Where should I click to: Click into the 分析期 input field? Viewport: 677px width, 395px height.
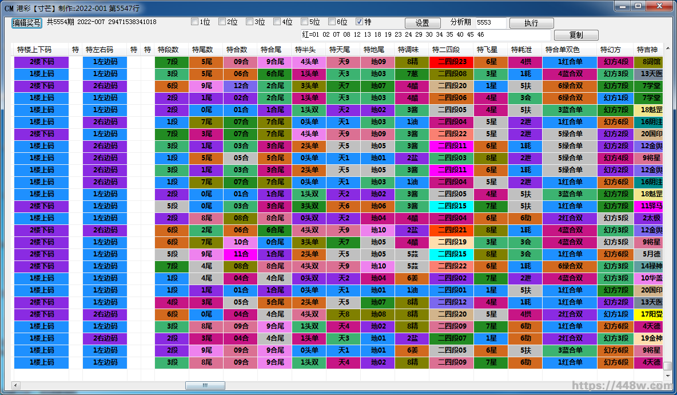[x=490, y=23]
